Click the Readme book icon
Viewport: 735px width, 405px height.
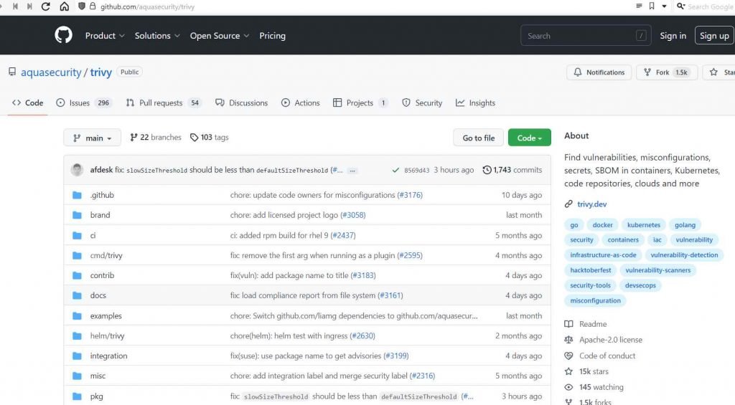[x=568, y=324]
